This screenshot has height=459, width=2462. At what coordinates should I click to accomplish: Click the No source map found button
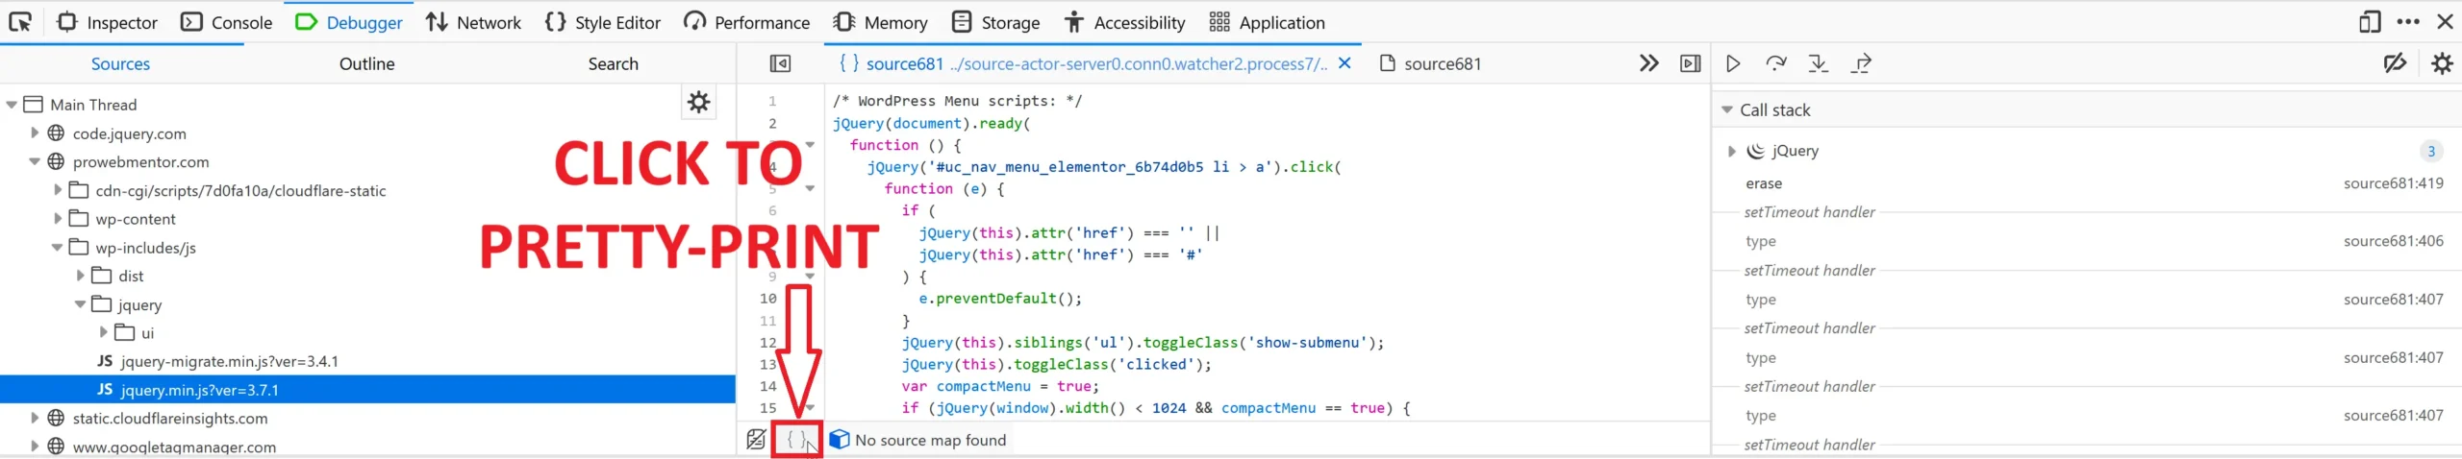918,440
